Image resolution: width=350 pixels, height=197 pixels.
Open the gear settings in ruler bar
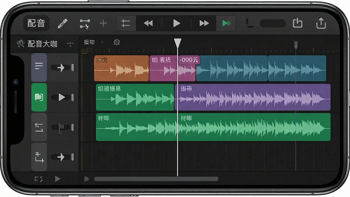tap(117, 42)
